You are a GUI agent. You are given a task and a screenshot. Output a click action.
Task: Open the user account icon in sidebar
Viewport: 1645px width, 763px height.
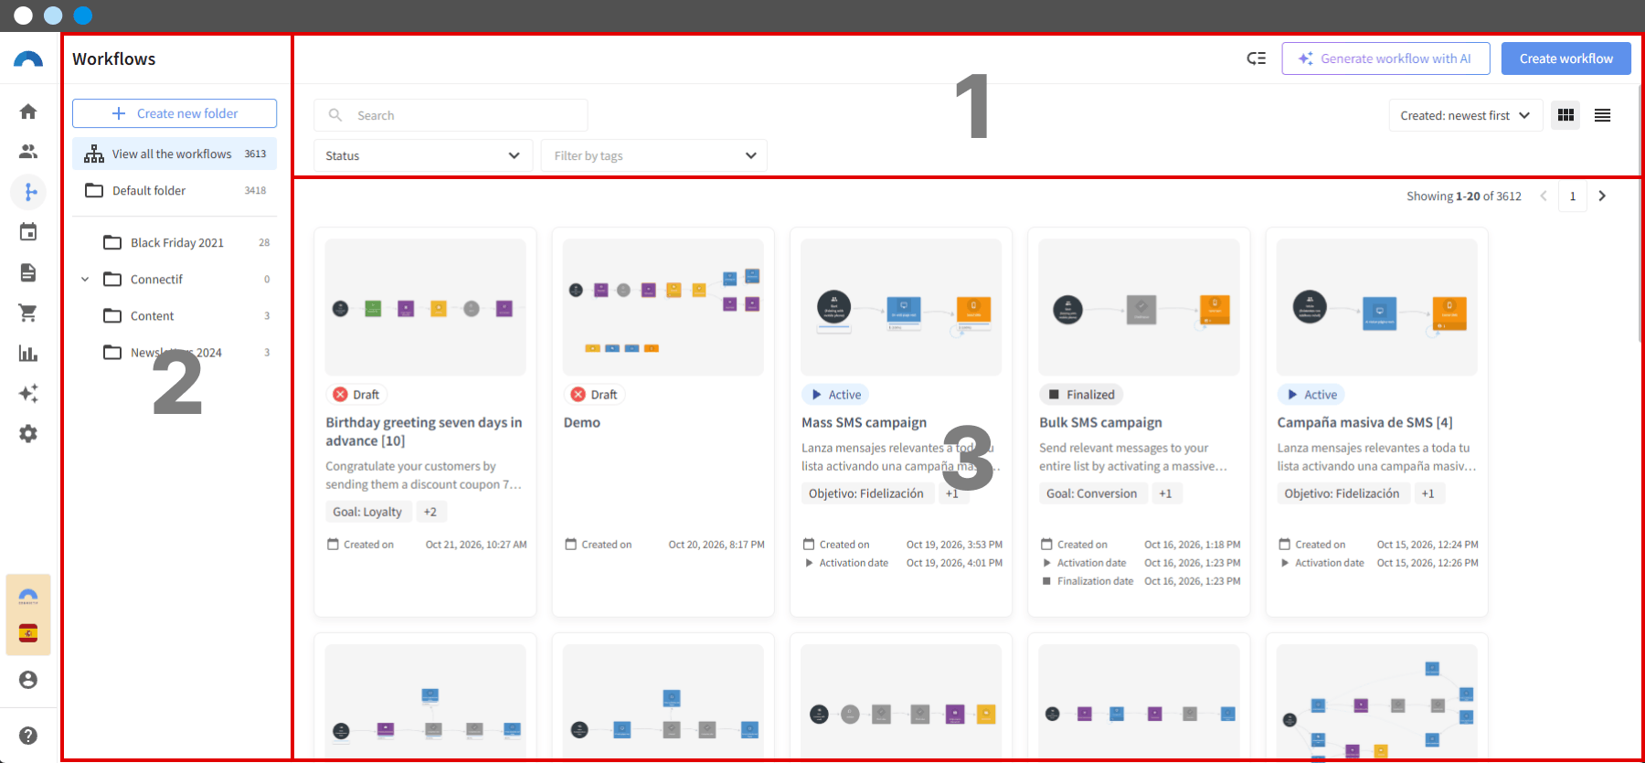tap(28, 680)
